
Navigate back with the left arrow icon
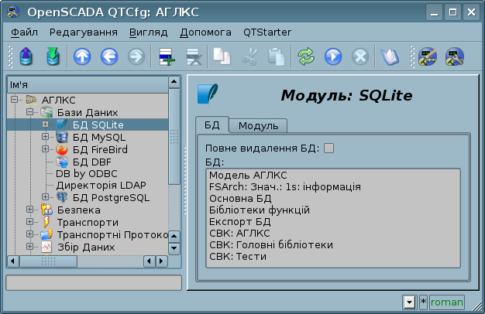coord(108,56)
